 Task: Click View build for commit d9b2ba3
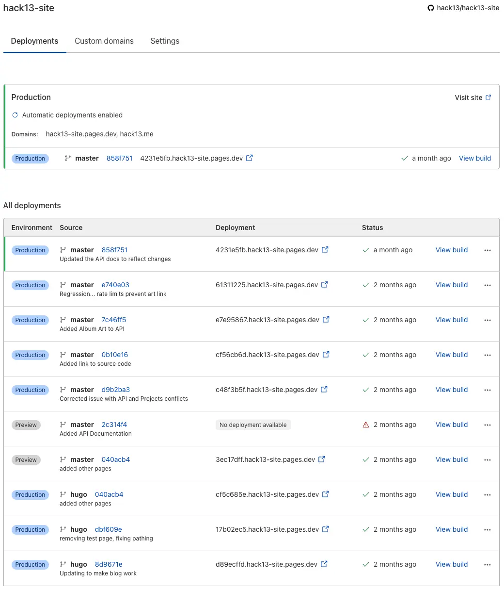click(451, 390)
